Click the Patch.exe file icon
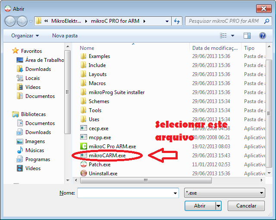 click(x=83, y=165)
